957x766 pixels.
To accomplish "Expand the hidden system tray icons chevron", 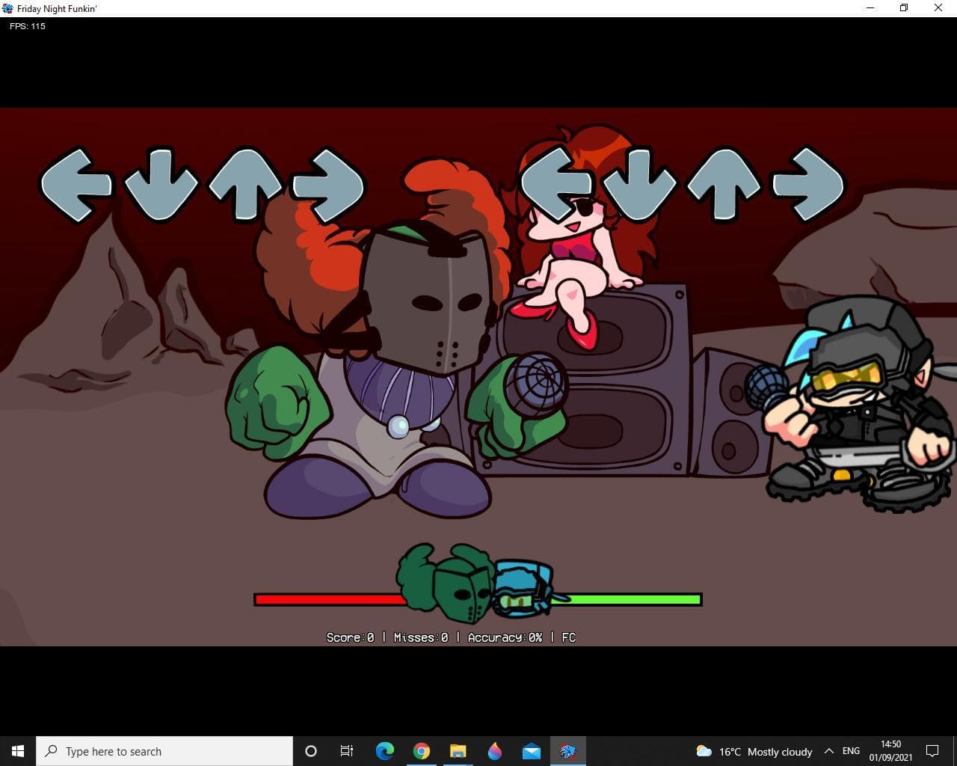I will [828, 751].
